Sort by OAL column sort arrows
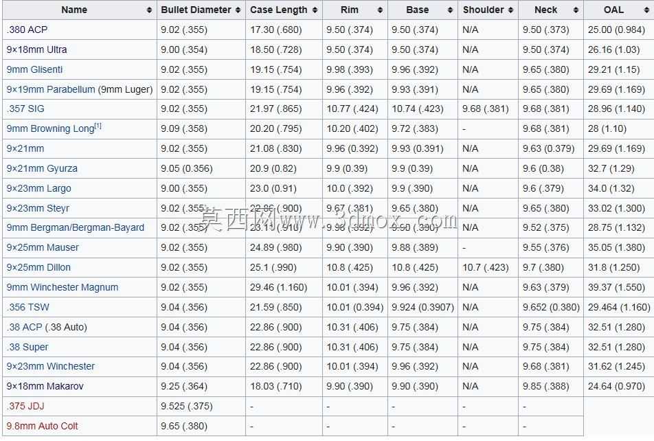 click(x=646, y=10)
